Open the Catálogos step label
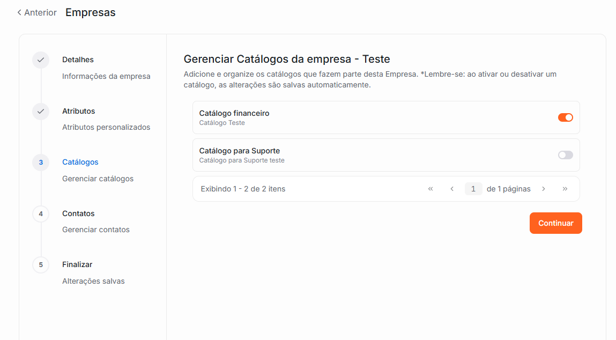Image resolution: width=616 pixels, height=340 pixels. click(x=80, y=162)
